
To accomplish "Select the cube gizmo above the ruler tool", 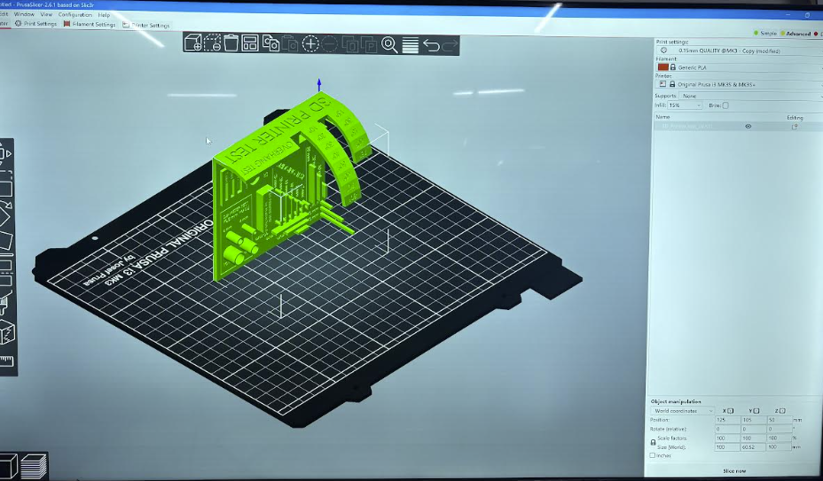I will point(7,333).
